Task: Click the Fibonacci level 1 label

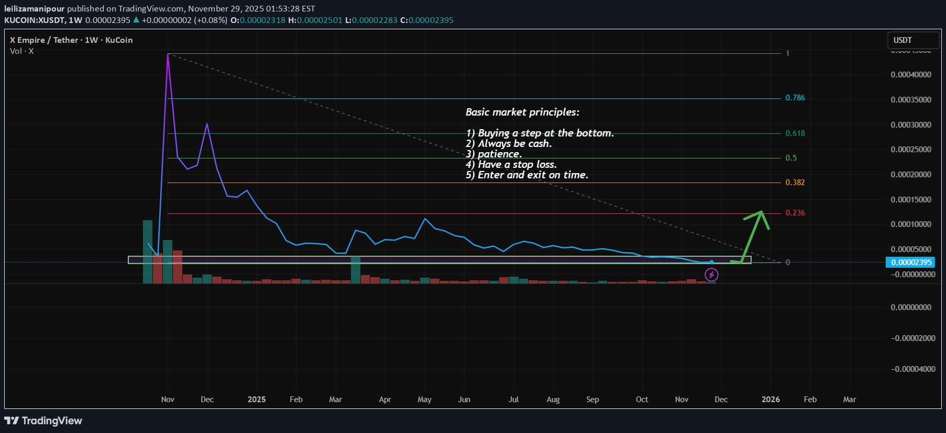Action: (x=787, y=53)
